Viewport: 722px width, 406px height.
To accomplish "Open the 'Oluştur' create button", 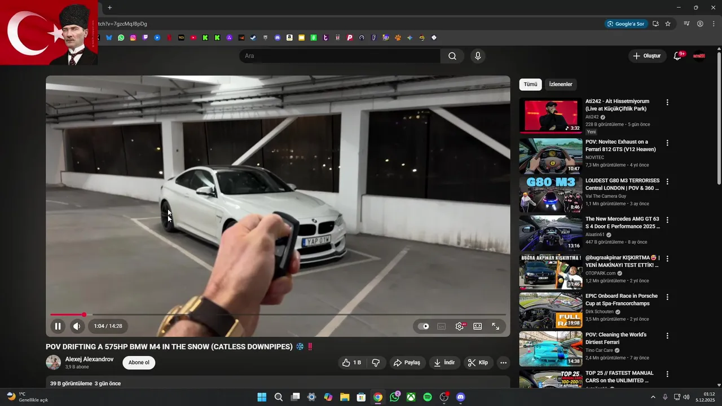I will [646, 56].
